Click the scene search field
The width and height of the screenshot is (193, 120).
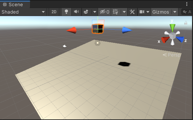[187, 12]
